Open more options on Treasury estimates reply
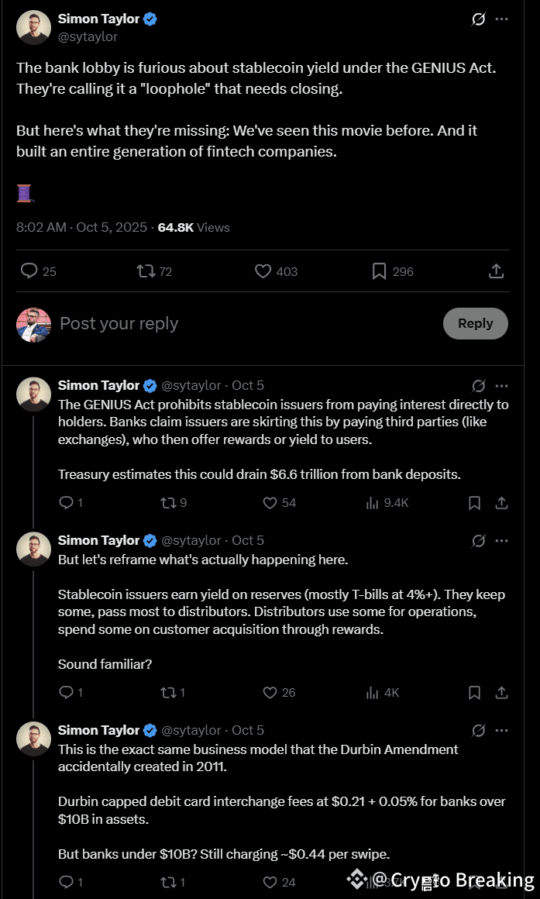Image resolution: width=540 pixels, height=899 pixels. 502,386
